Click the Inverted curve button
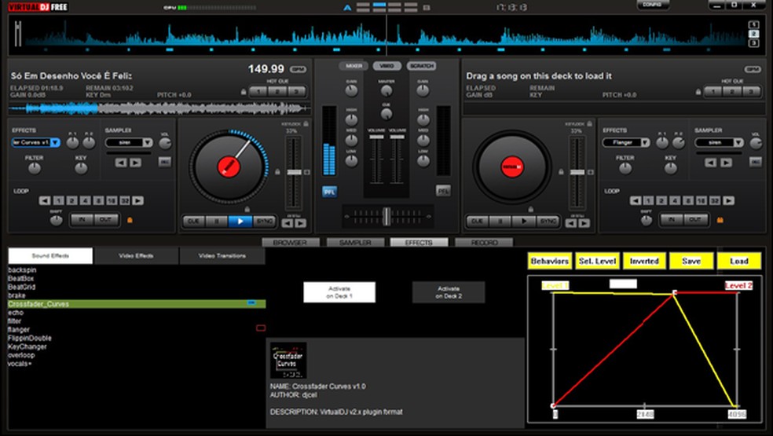Image resolution: width=773 pixels, height=436 pixels. click(644, 261)
